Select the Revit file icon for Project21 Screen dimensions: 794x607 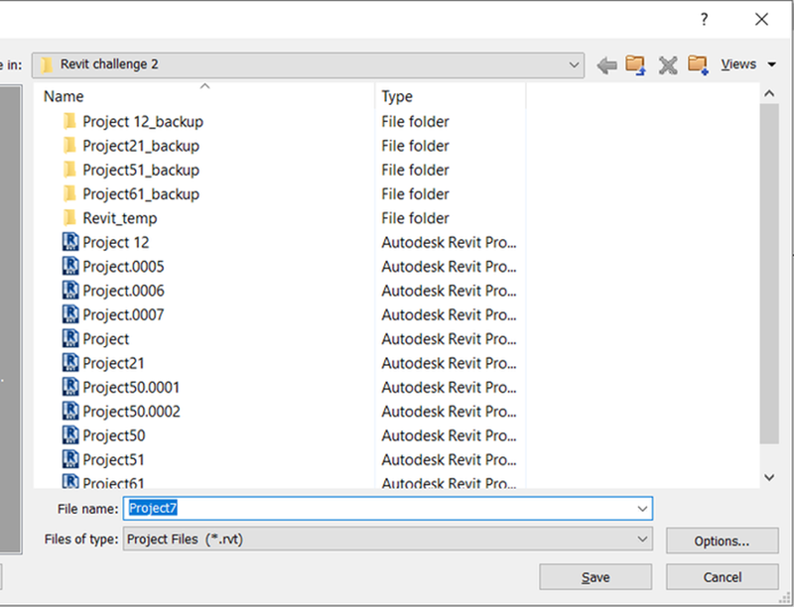[70, 363]
